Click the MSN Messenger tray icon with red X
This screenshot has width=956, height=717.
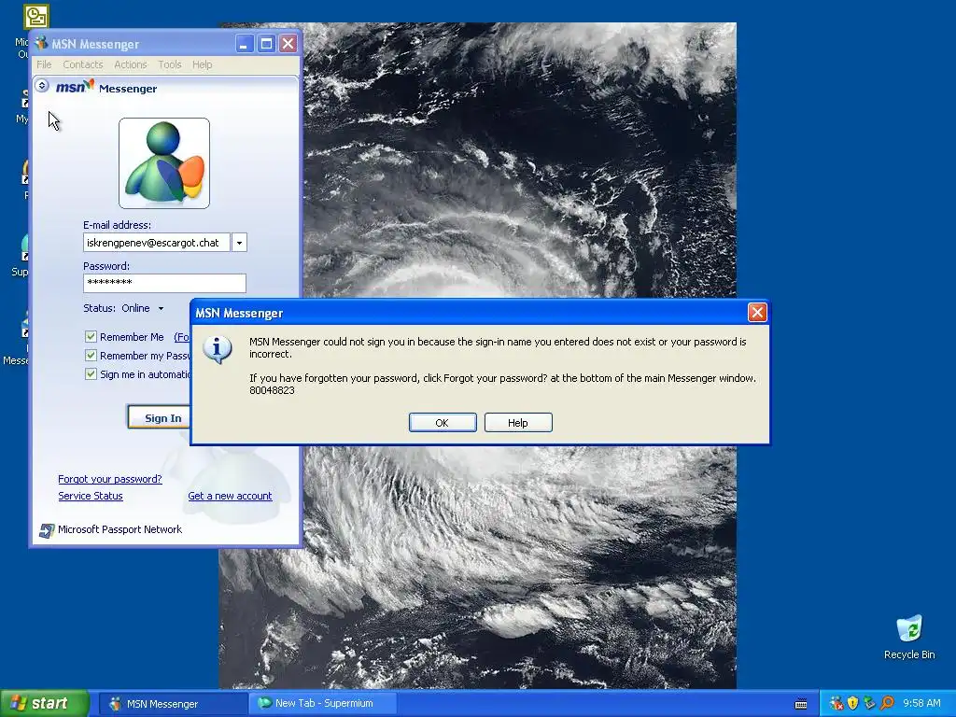point(836,704)
